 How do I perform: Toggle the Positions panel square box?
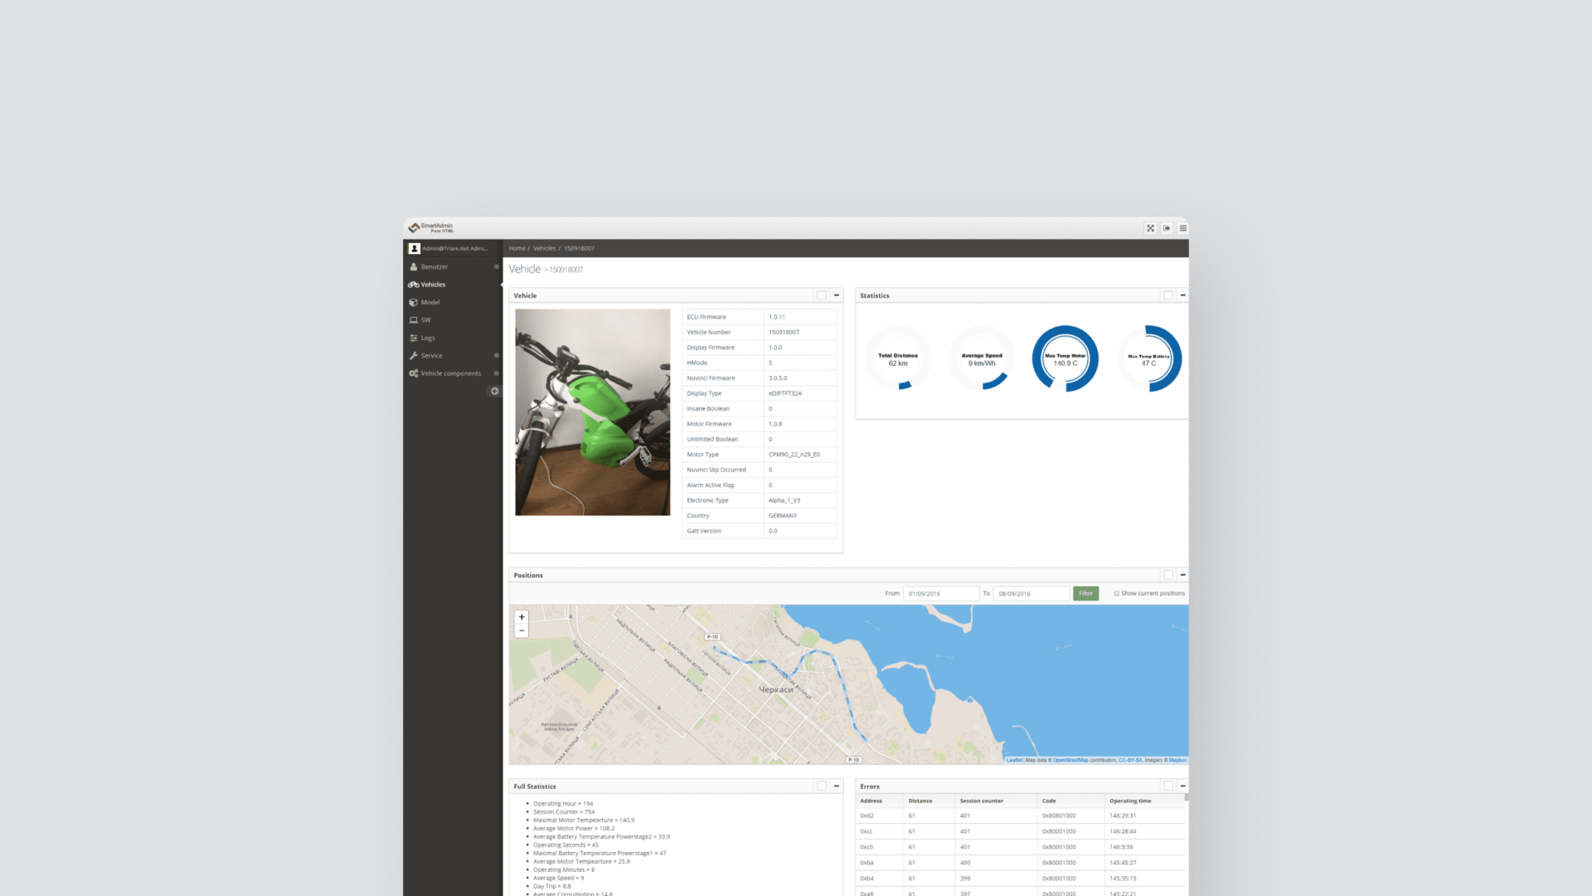click(x=1168, y=575)
